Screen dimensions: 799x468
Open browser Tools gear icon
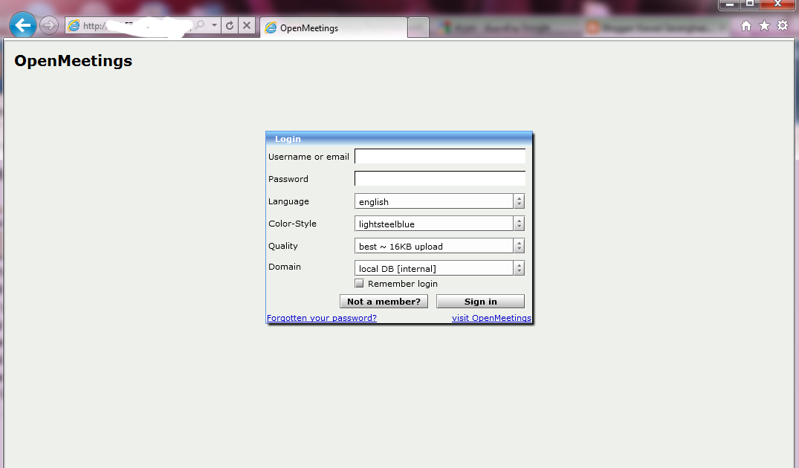[783, 25]
